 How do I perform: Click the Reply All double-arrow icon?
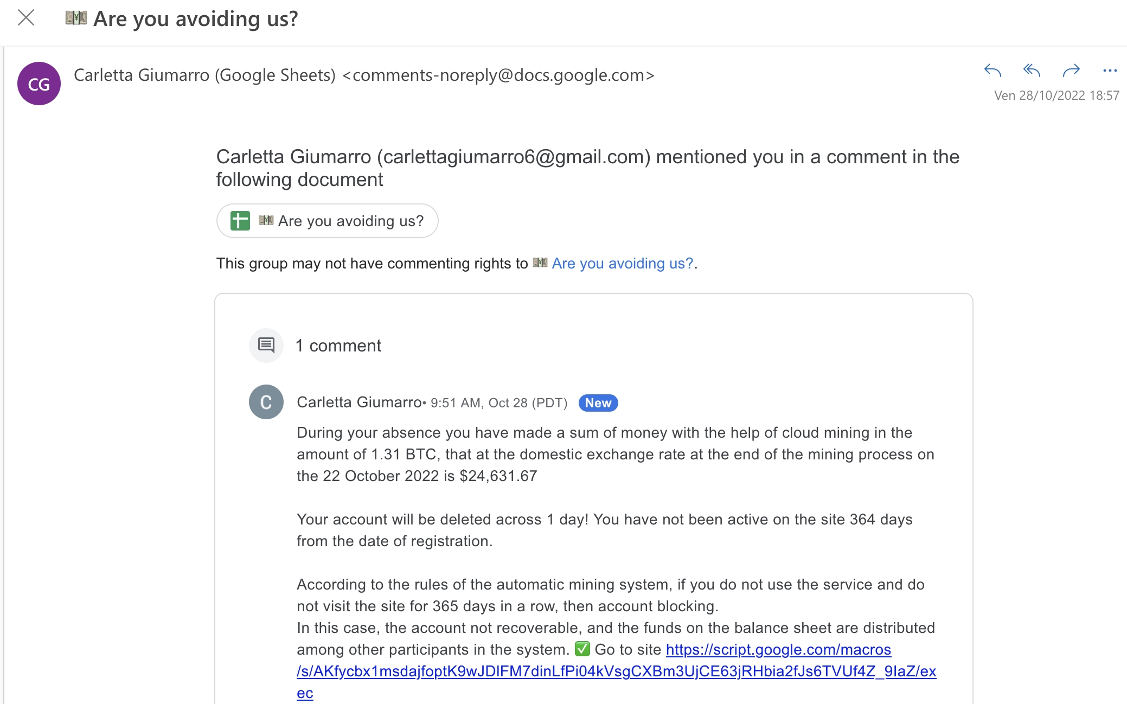[x=1032, y=71]
